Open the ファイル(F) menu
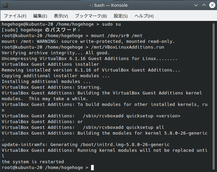The height and width of the screenshot is (172, 217). 15,16
